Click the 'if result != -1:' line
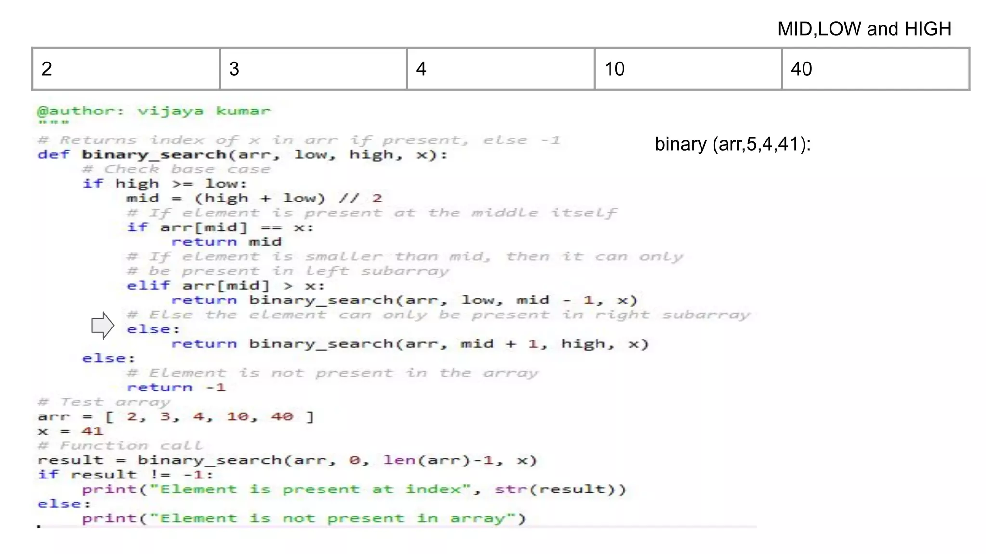Viewport: 986px width, 554px height. tap(126, 475)
